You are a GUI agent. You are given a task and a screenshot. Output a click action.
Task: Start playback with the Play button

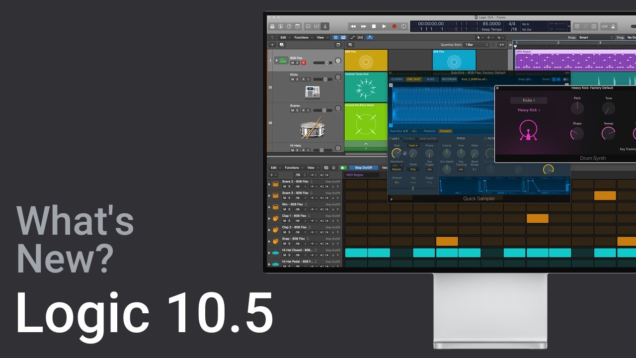pyautogui.click(x=384, y=26)
